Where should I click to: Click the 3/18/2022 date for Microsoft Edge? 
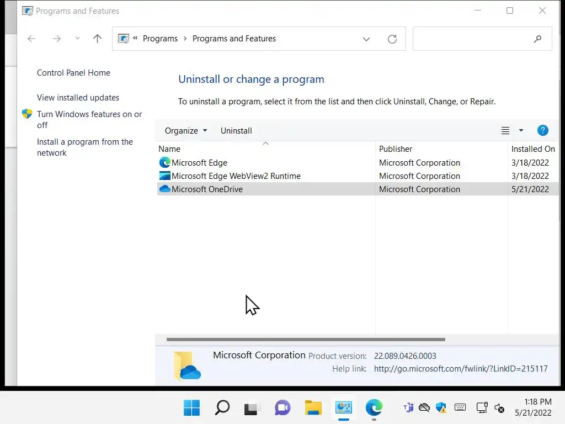pos(530,163)
